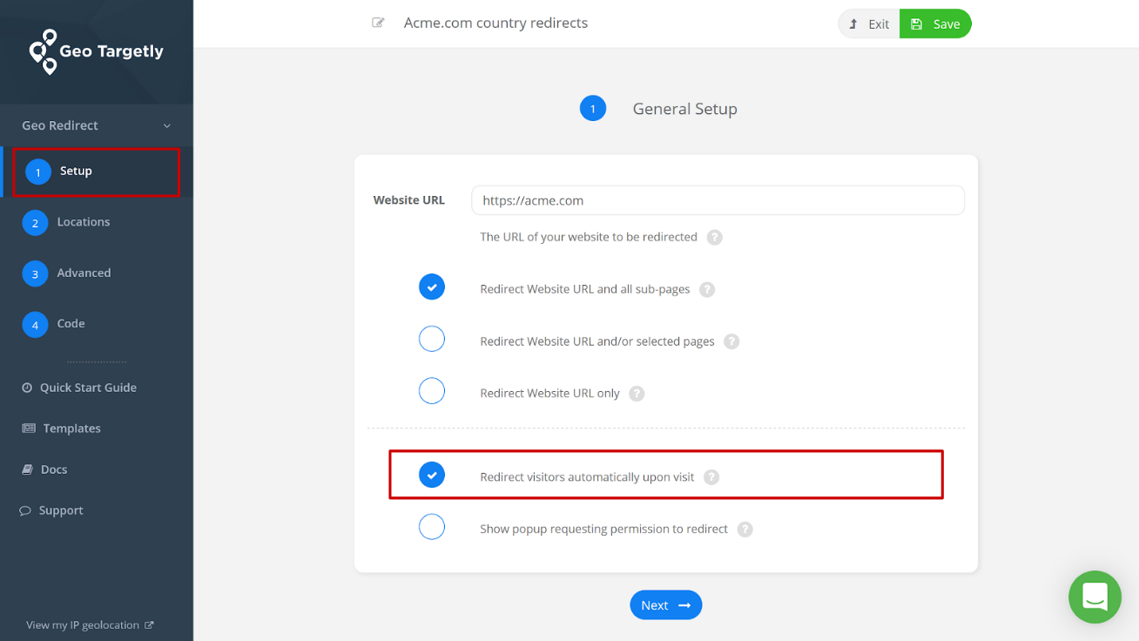Viewport: 1139px width, 641px height.
Task: Contact Support from the sidebar
Action: click(x=61, y=509)
